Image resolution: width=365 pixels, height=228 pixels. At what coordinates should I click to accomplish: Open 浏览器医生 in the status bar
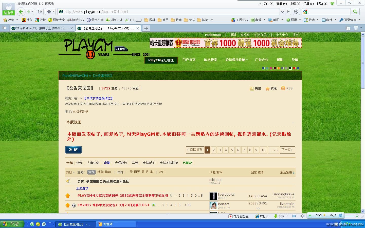(x=239, y=216)
